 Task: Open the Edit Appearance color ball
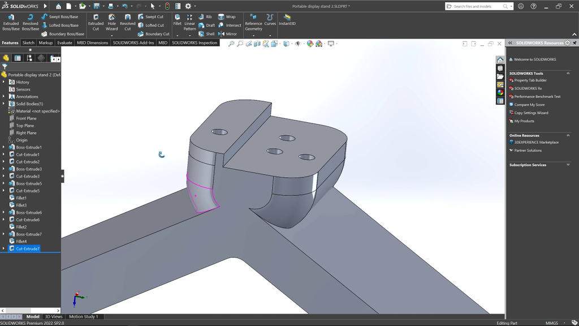[x=310, y=44]
